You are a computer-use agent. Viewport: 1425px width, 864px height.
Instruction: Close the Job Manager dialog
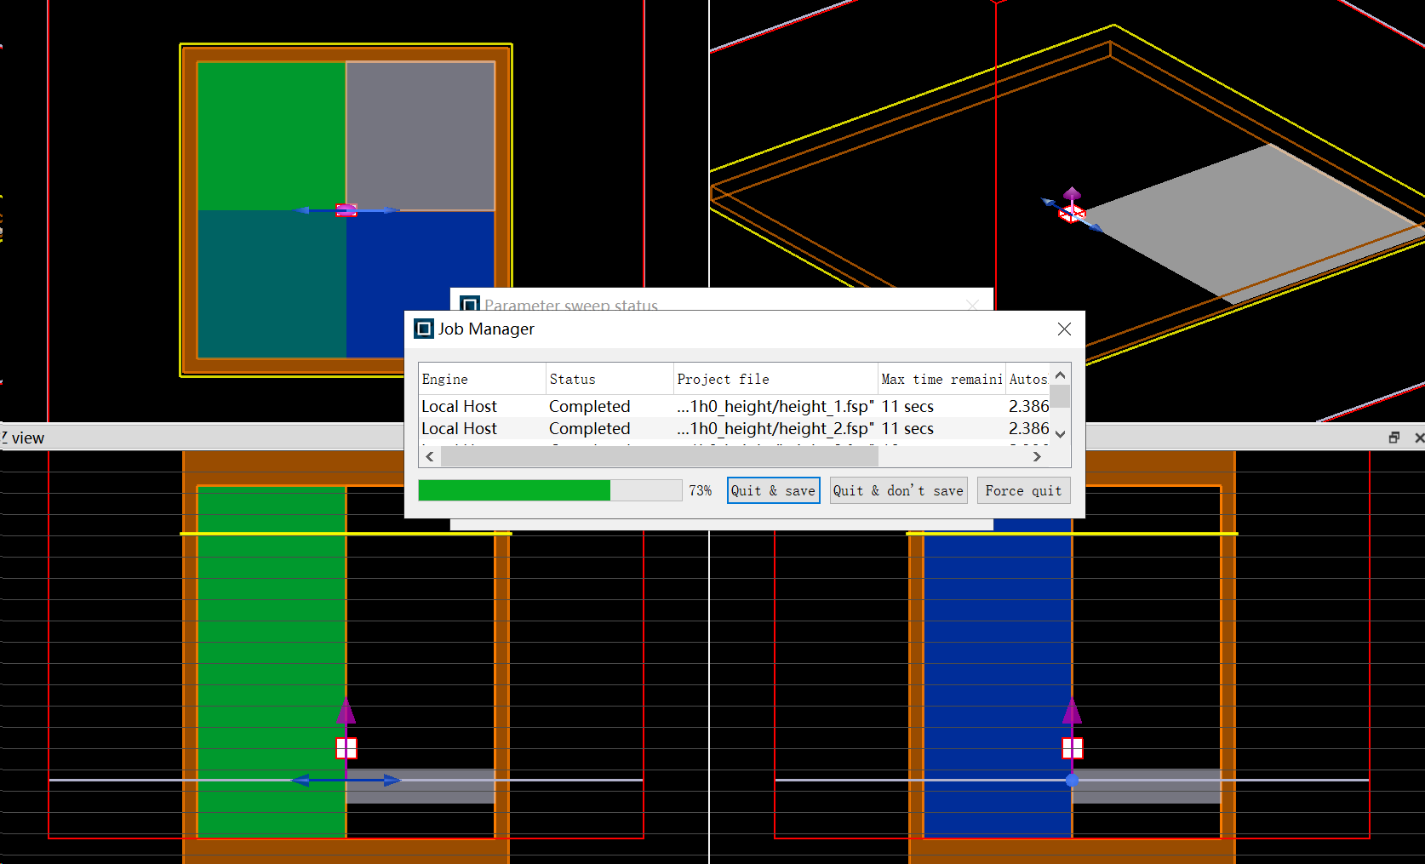click(1064, 329)
